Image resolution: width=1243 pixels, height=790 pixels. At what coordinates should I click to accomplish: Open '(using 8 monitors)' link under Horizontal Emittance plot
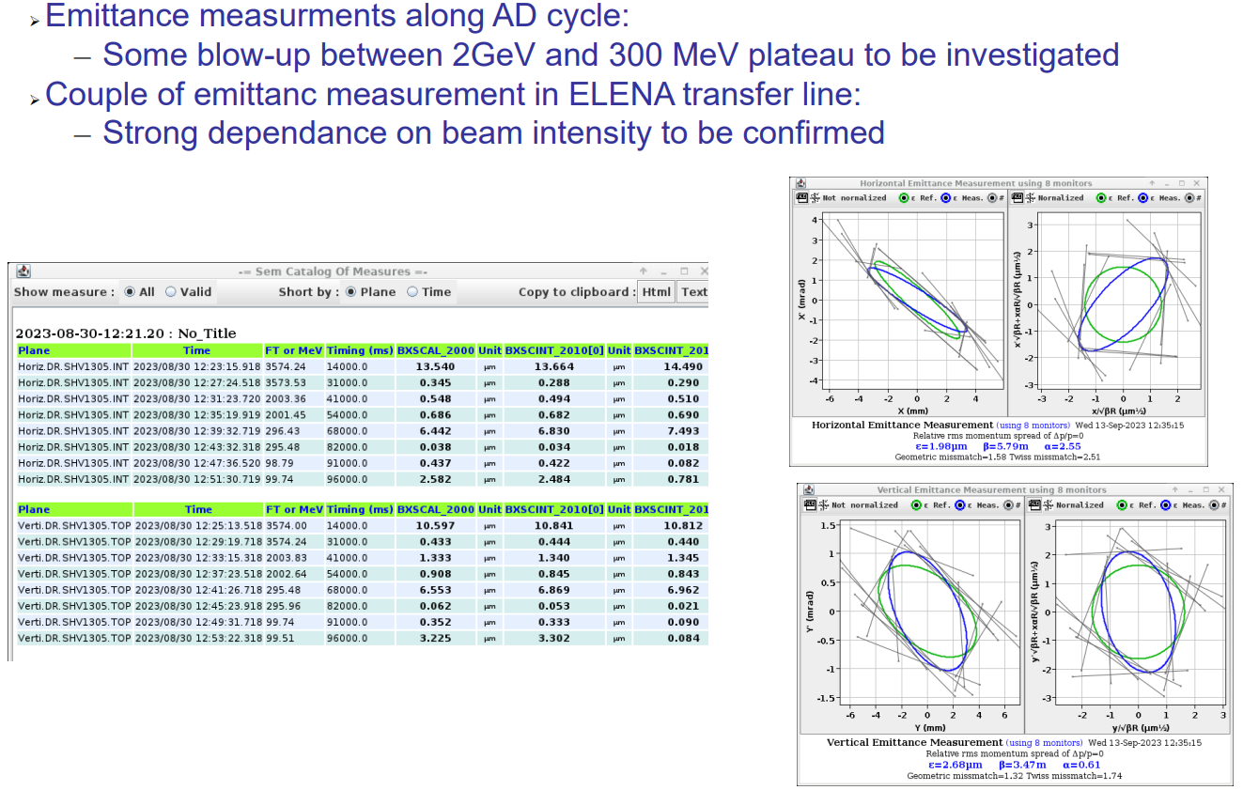point(1033,426)
